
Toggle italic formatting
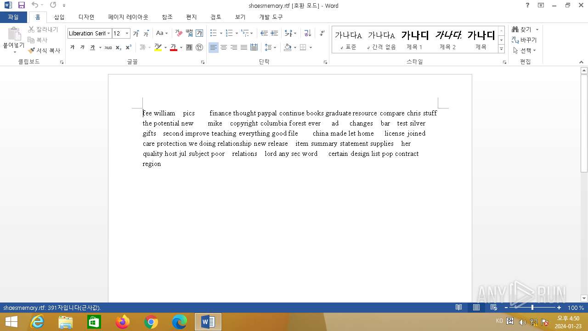[x=82, y=47]
